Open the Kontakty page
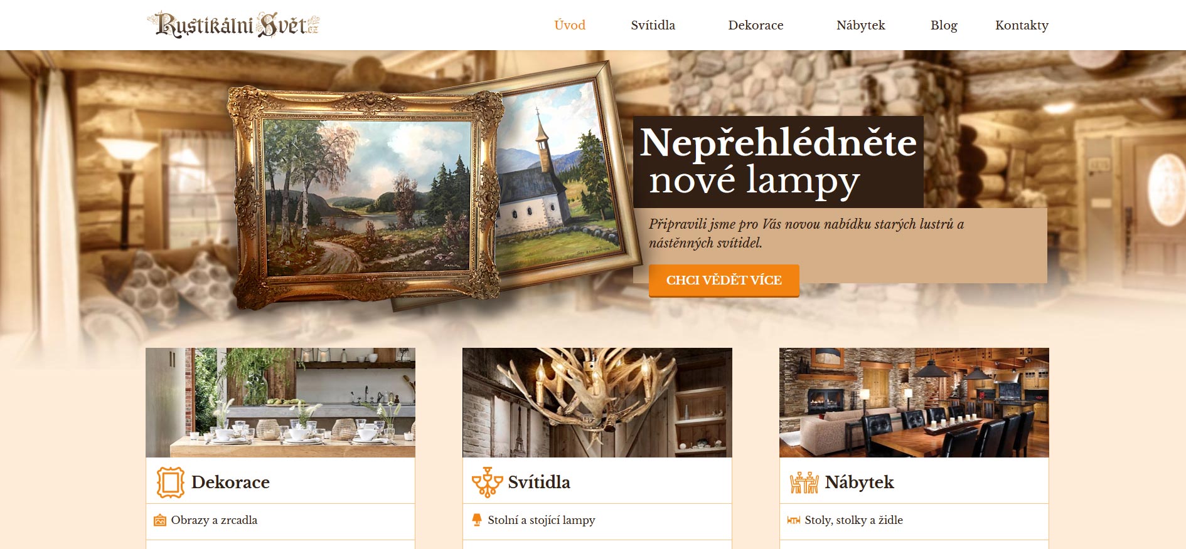Screen dimensions: 1186x549 point(1022,25)
